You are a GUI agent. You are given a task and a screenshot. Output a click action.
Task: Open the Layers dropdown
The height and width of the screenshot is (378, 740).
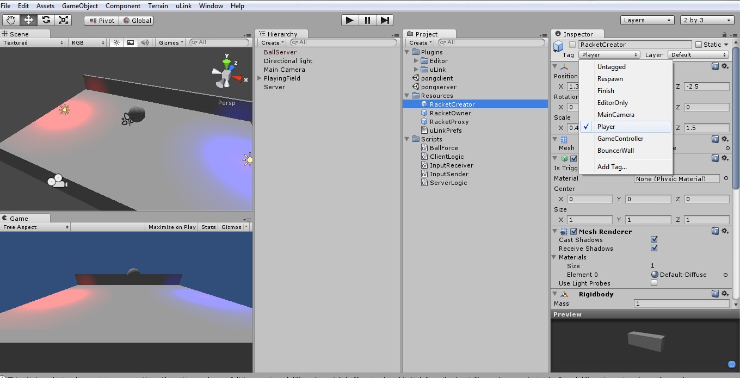click(647, 20)
